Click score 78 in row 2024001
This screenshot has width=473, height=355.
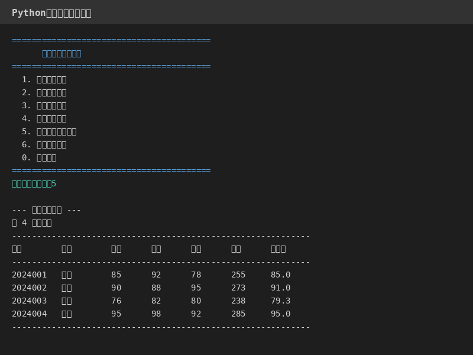click(x=196, y=275)
